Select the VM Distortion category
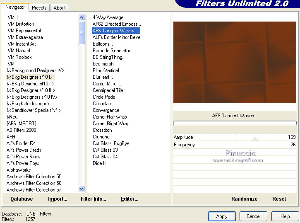Viewport: 300px width, 223px height. click(21, 24)
